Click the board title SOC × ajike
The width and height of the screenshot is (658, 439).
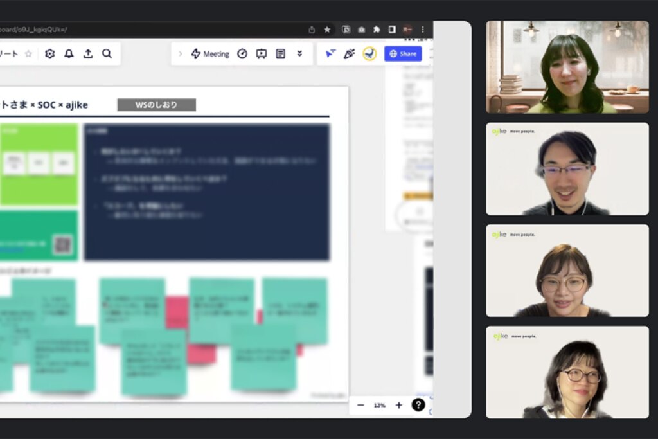click(62, 105)
